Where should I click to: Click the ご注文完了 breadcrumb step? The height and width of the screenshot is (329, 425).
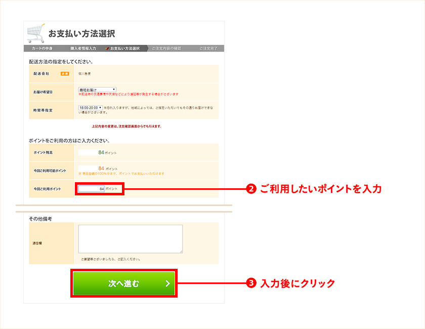tap(209, 47)
